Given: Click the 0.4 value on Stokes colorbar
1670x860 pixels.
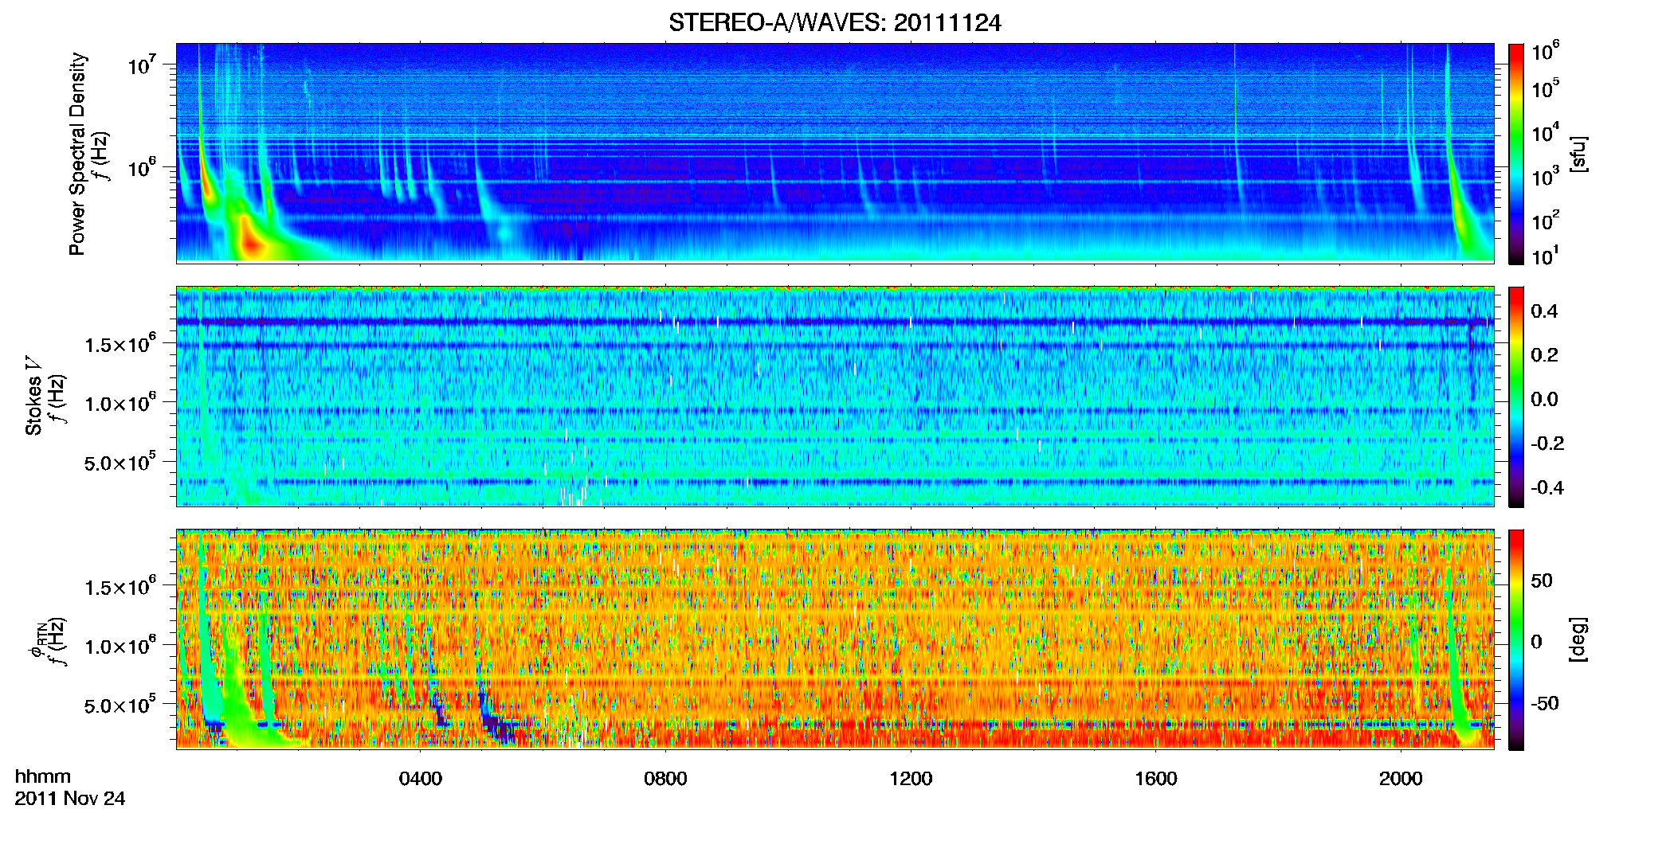Looking at the screenshot, I should click(x=1544, y=311).
